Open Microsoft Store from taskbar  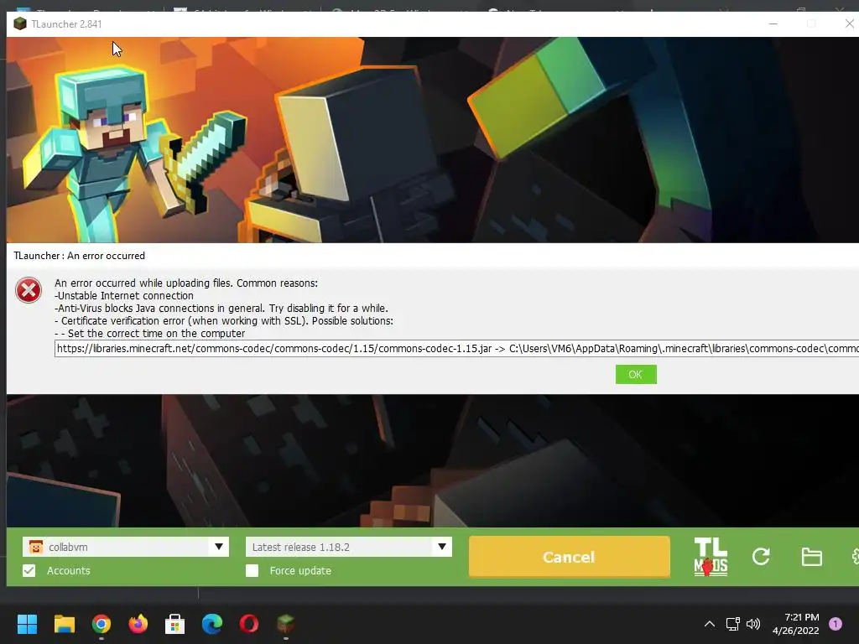174,624
